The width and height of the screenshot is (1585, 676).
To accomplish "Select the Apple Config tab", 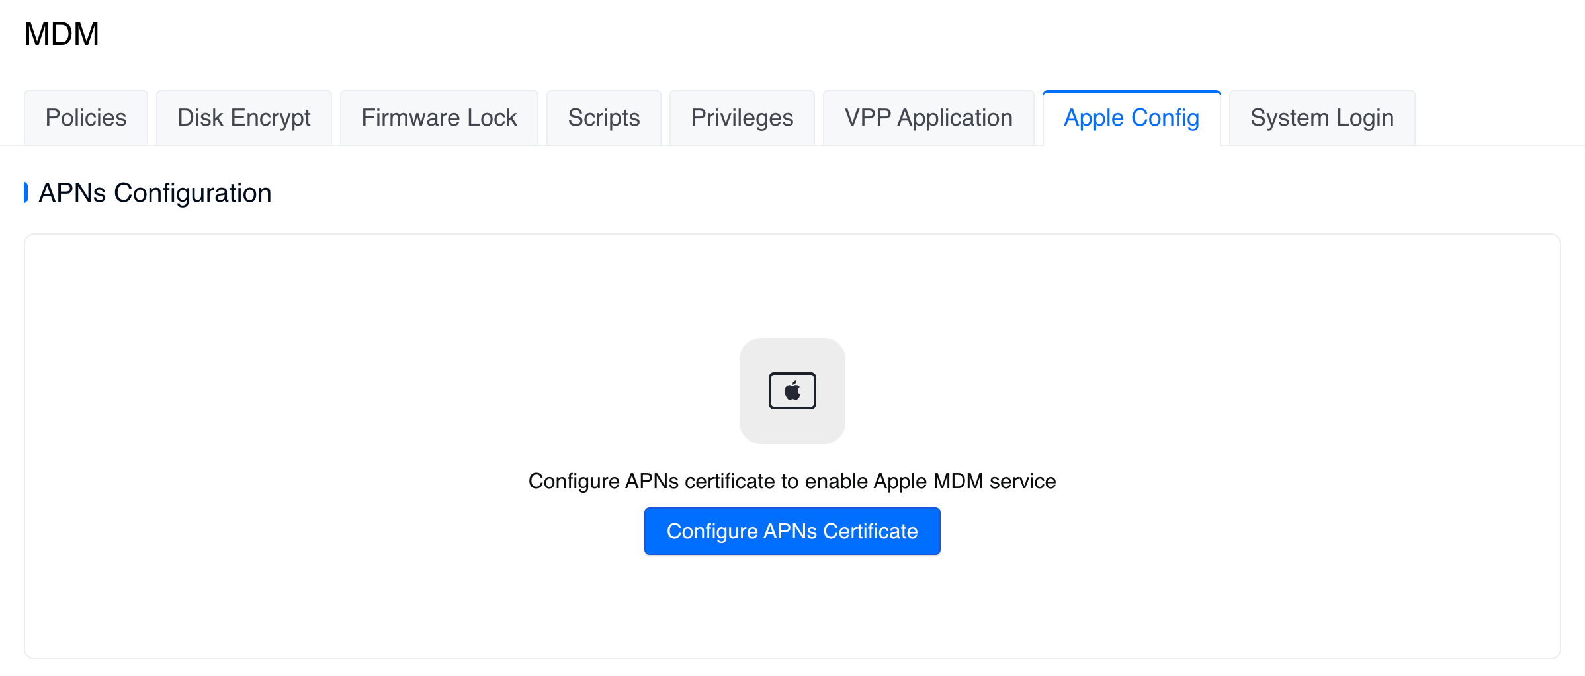I will point(1131,118).
